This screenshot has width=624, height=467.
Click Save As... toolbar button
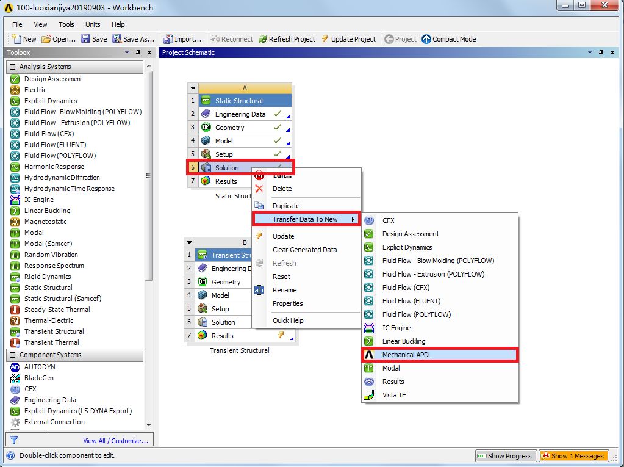point(134,39)
